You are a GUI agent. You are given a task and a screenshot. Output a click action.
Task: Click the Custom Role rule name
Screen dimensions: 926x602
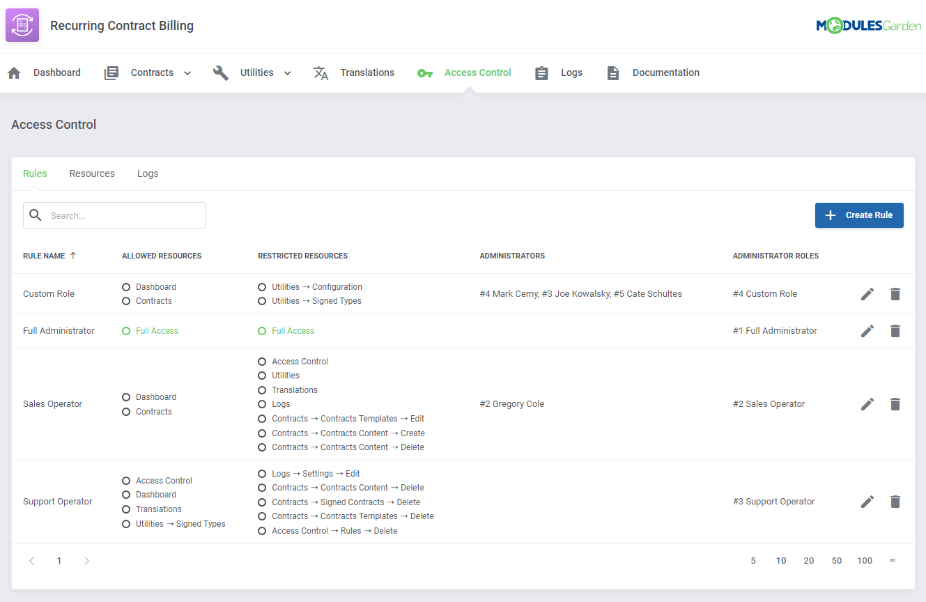[49, 294]
